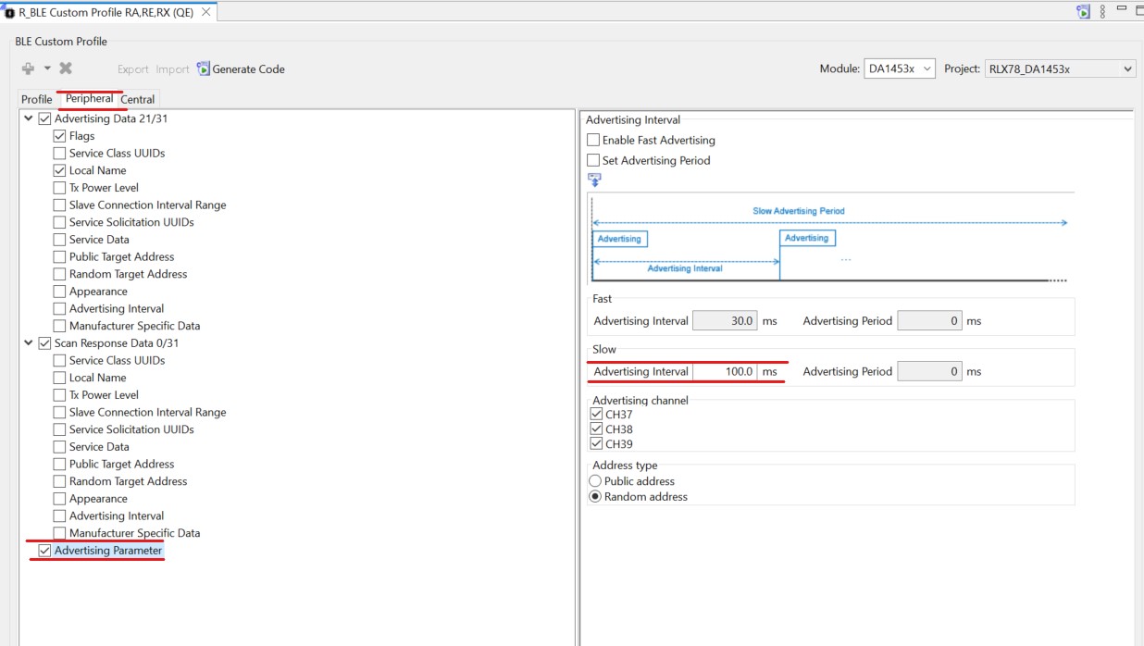Open the arrow menu beside the plus icon
The height and width of the screenshot is (646, 1144).
coord(47,68)
